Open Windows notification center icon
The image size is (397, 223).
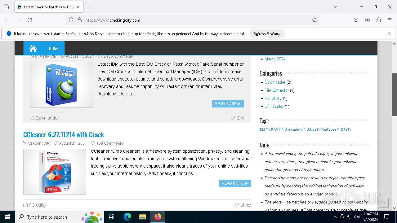[x=387, y=217]
